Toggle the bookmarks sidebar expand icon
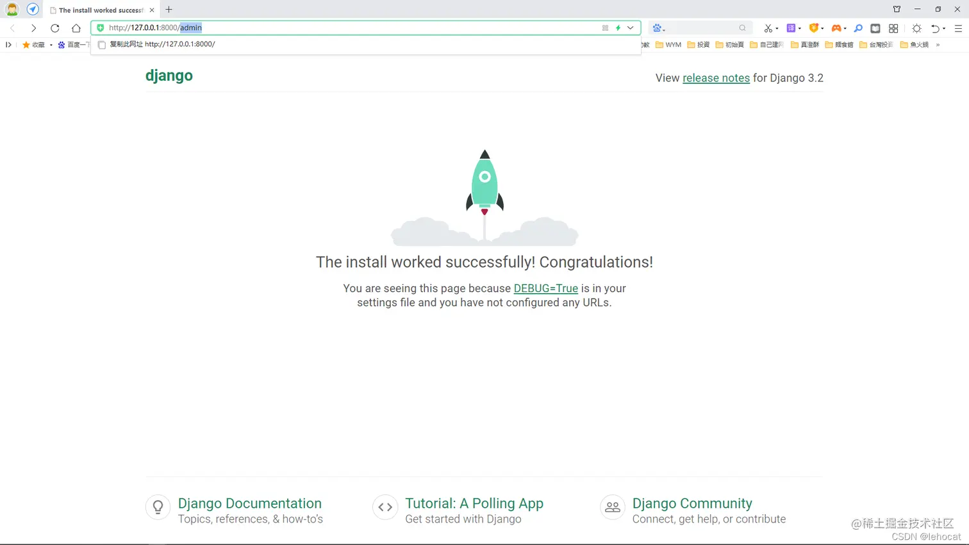This screenshot has width=969, height=545. (x=8, y=45)
